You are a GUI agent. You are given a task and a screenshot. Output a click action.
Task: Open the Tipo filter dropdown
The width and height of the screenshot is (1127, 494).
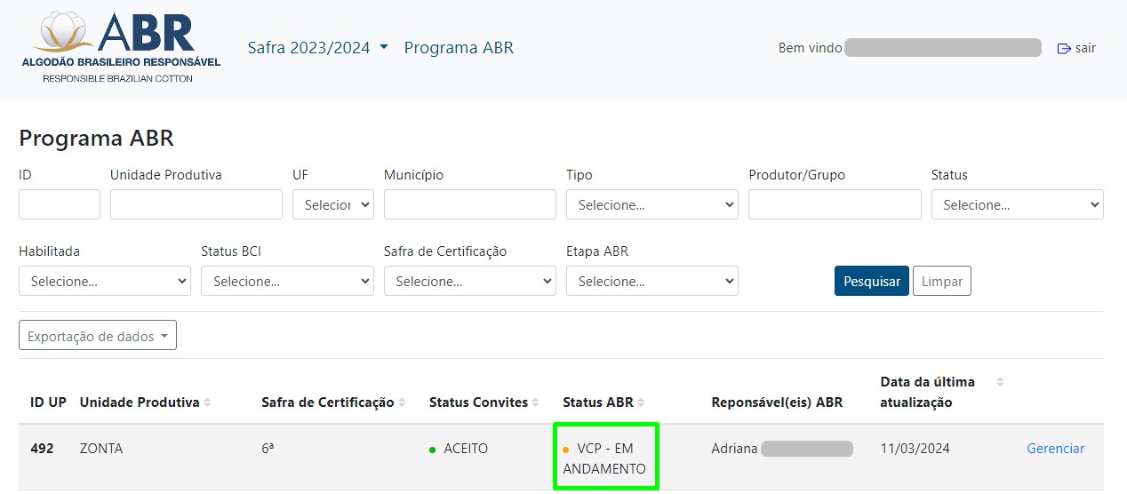(x=651, y=204)
